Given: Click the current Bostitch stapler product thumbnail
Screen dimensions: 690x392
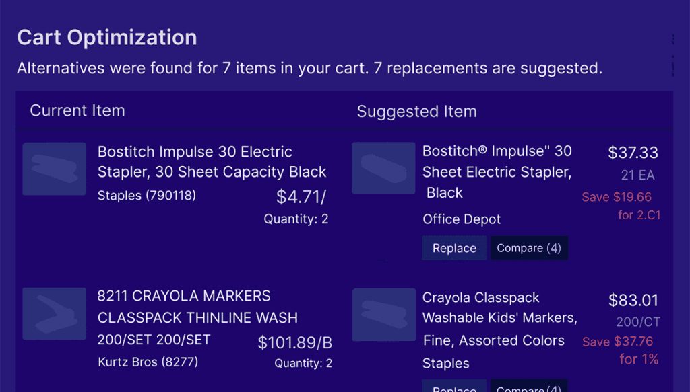Looking at the screenshot, I should [55, 169].
